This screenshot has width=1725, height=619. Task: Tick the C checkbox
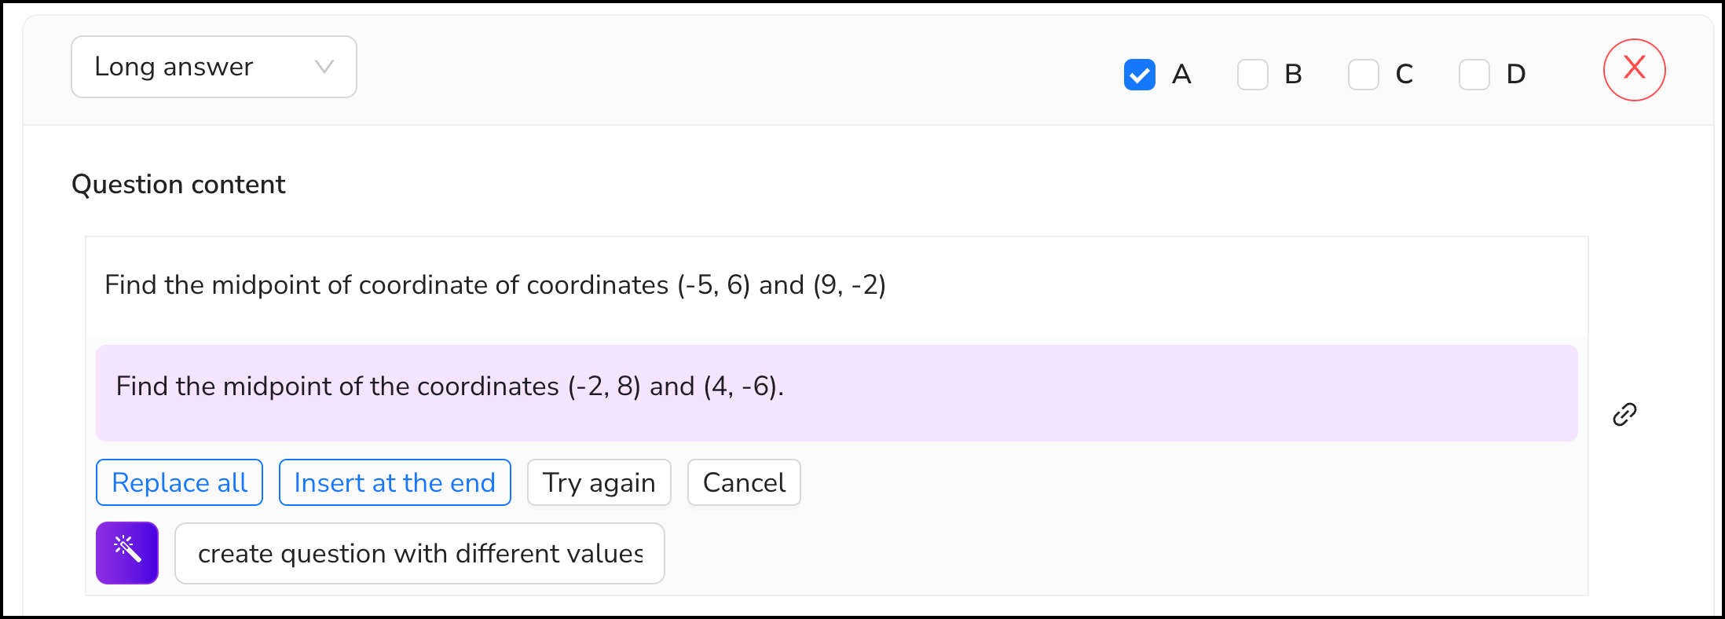(x=1364, y=75)
